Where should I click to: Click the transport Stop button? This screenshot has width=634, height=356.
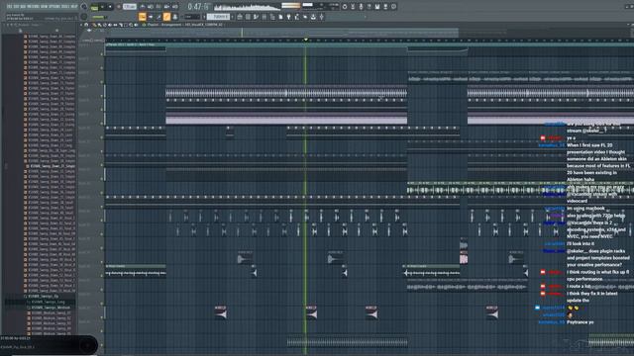tap(110, 7)
